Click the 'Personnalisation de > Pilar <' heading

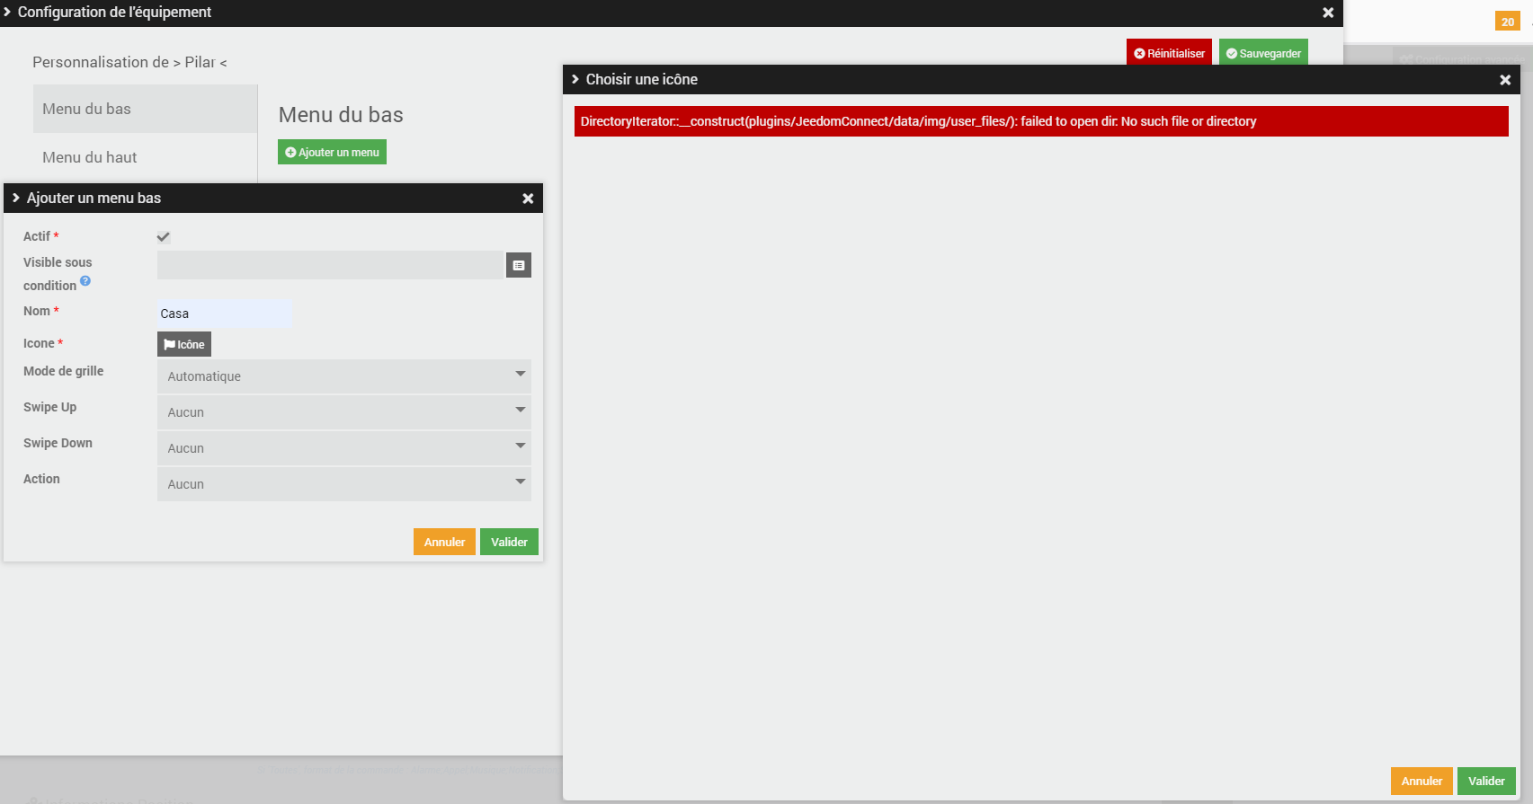point(129,62)
